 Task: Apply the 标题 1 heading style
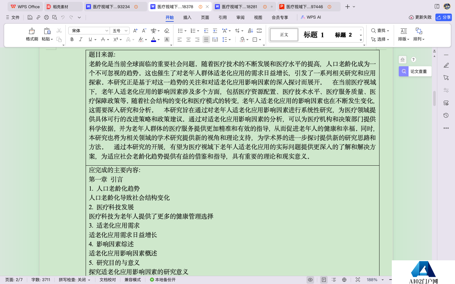click(x=314, y=35)
